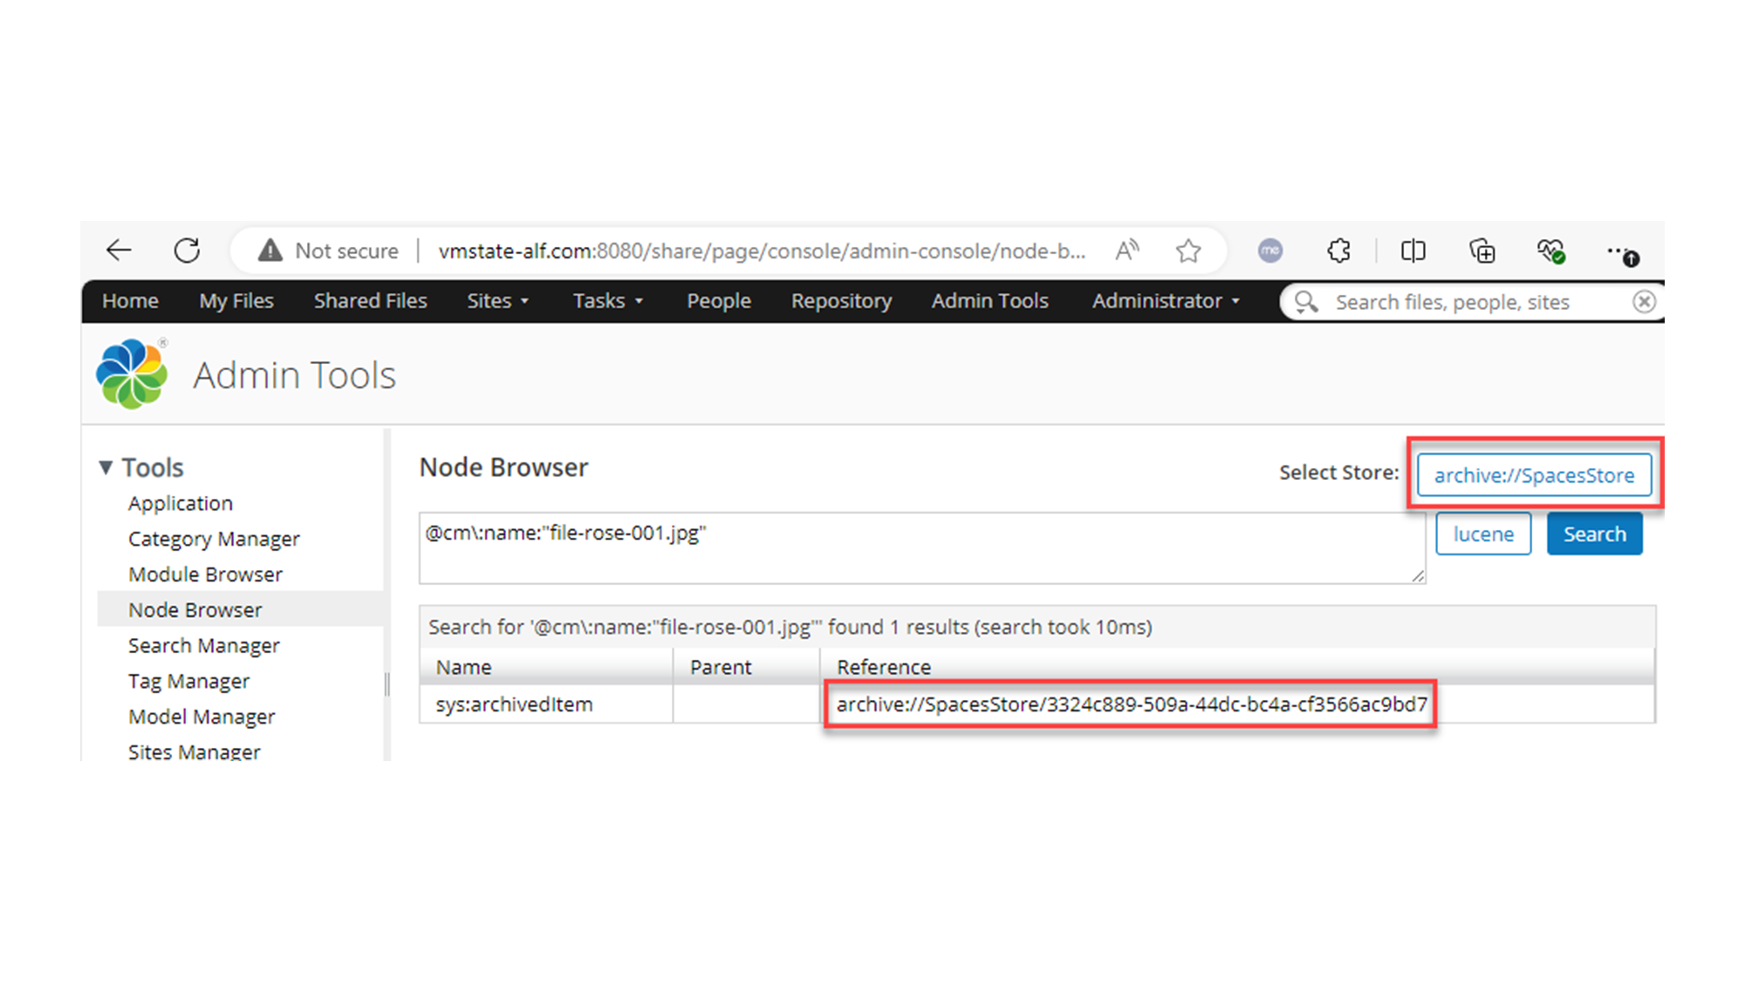Open the archive://SpacesStore store selector
Image resolution: width=1745 pixels, height=982 pixels.
[x=1533, y=476]
